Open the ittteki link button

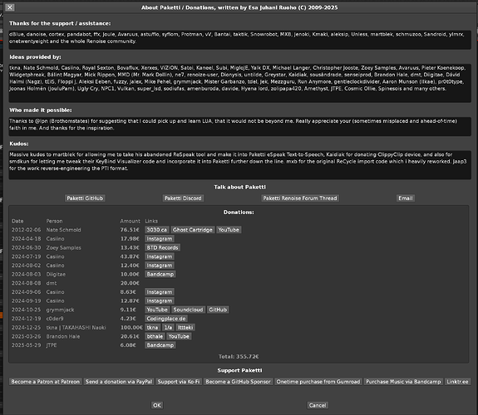[185, 327]
